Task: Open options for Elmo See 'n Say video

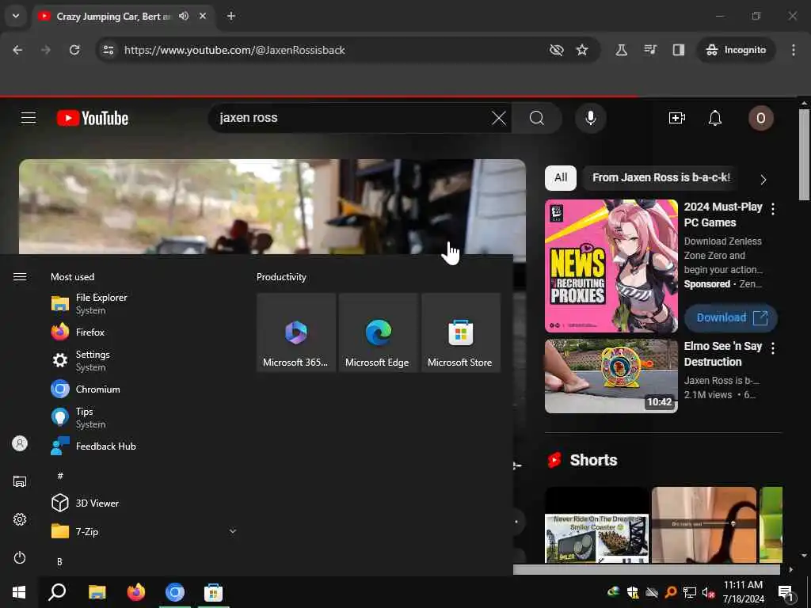Action: click(773, 348)
